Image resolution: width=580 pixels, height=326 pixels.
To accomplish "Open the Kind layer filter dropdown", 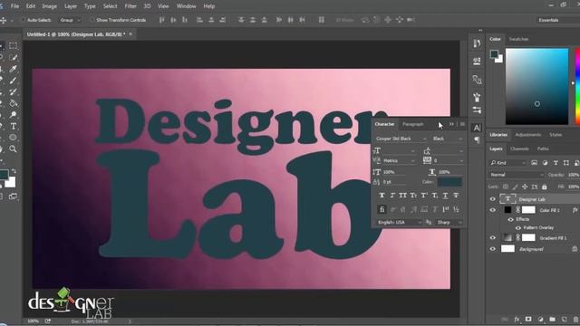I will click(x=507, y=163).
